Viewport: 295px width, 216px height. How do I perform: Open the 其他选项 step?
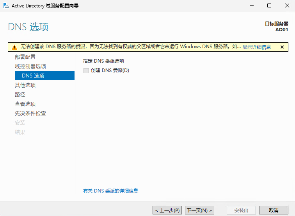(25, 85)
